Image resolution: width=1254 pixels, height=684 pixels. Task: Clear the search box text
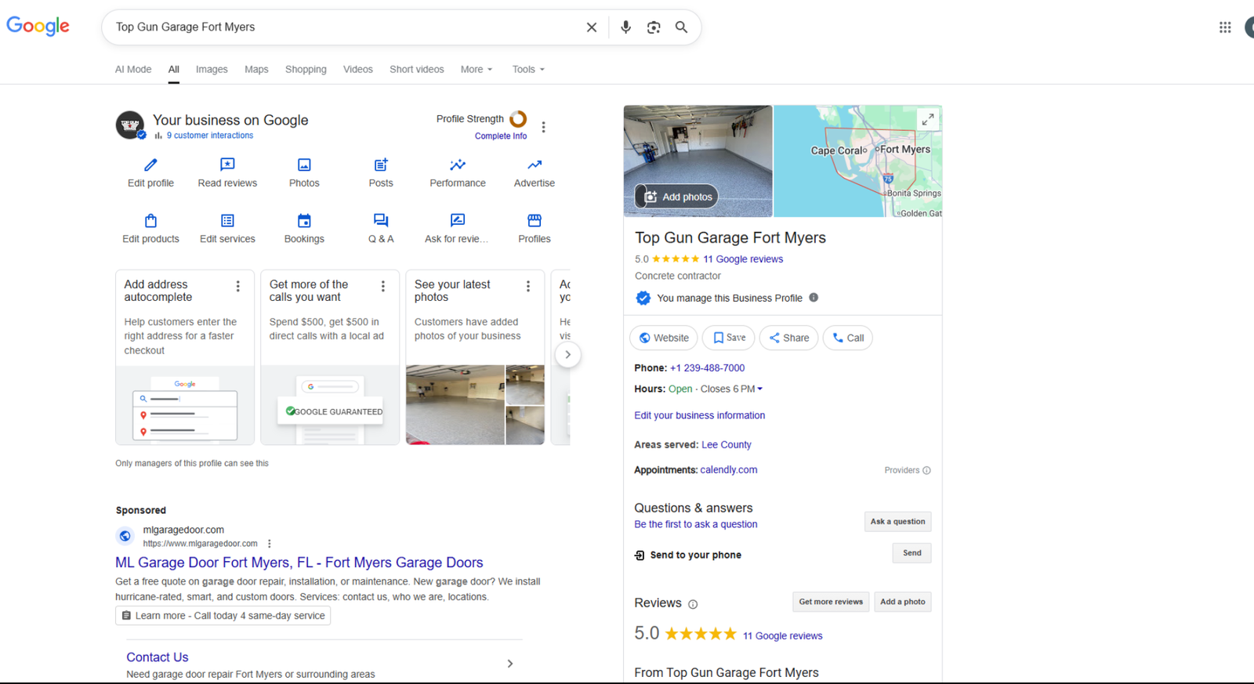coord(592,27)
